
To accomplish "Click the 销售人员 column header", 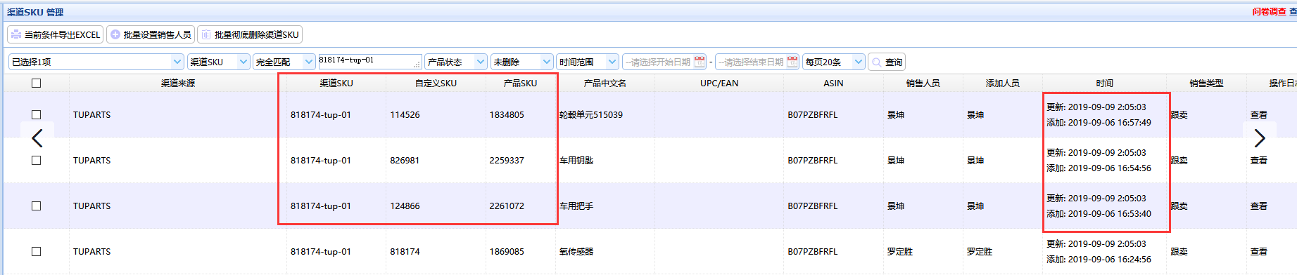I will point(923,83).
